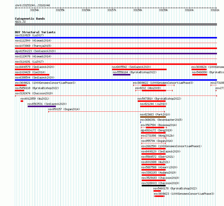Click esv9202 (Ahn2009) label
Viewport: 224px width, 206px height.
[148, 88]
